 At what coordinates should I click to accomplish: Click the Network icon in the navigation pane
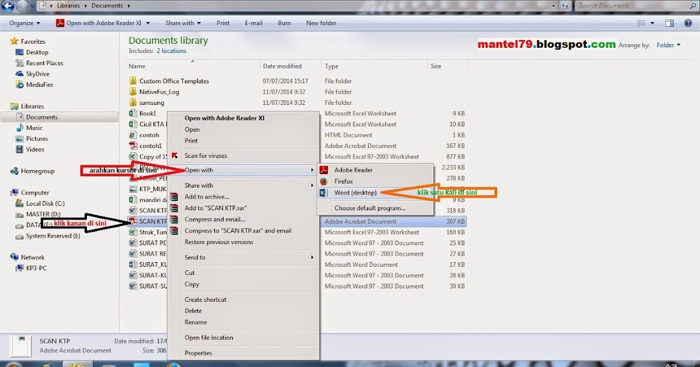click(15, 257)
